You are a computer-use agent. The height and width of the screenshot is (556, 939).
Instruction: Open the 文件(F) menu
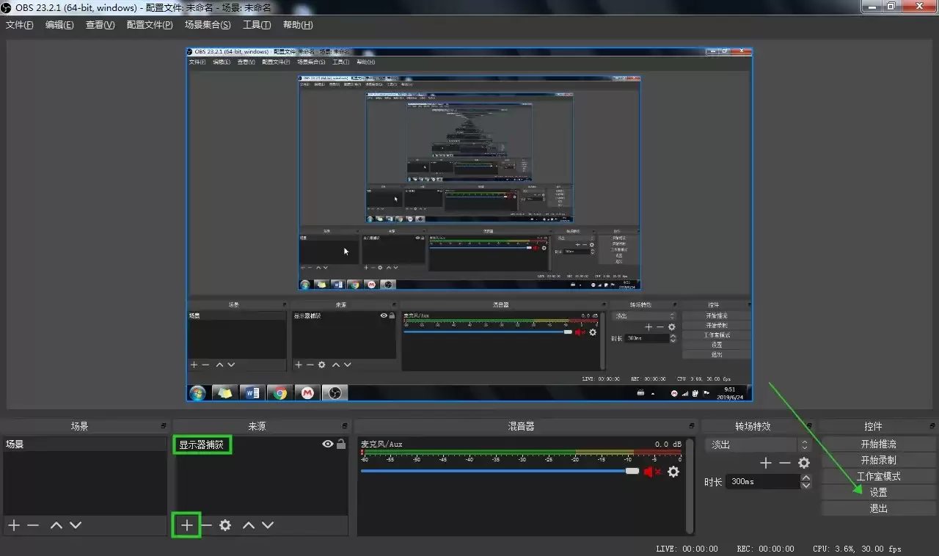pyautogui.click(x=20, y=25)
